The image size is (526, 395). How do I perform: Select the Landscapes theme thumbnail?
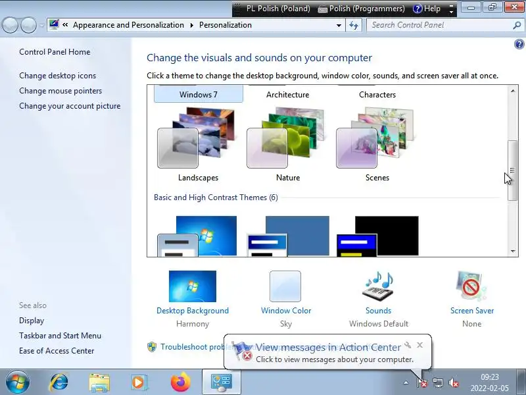[196, 138]
